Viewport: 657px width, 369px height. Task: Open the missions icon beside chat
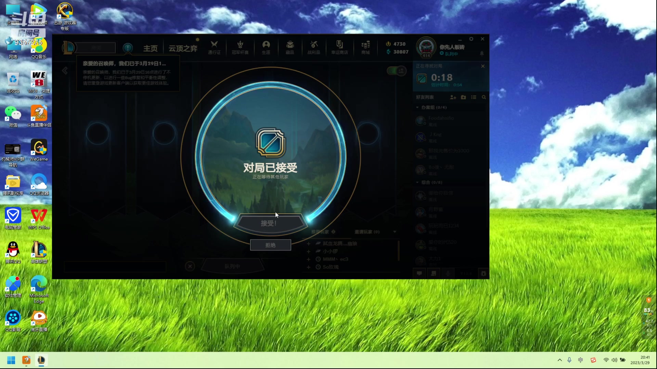(x=434, y=273)
